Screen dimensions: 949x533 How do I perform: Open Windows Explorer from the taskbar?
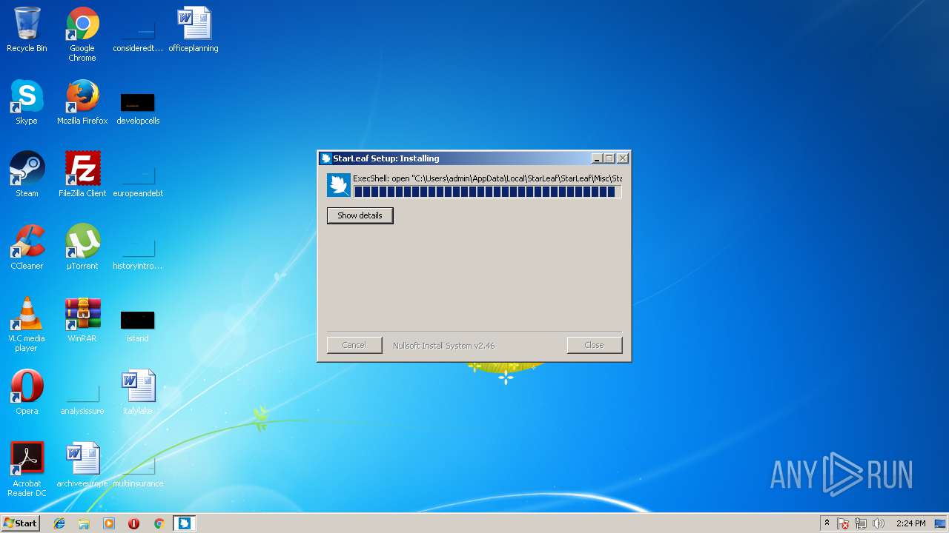click(84, 523)
